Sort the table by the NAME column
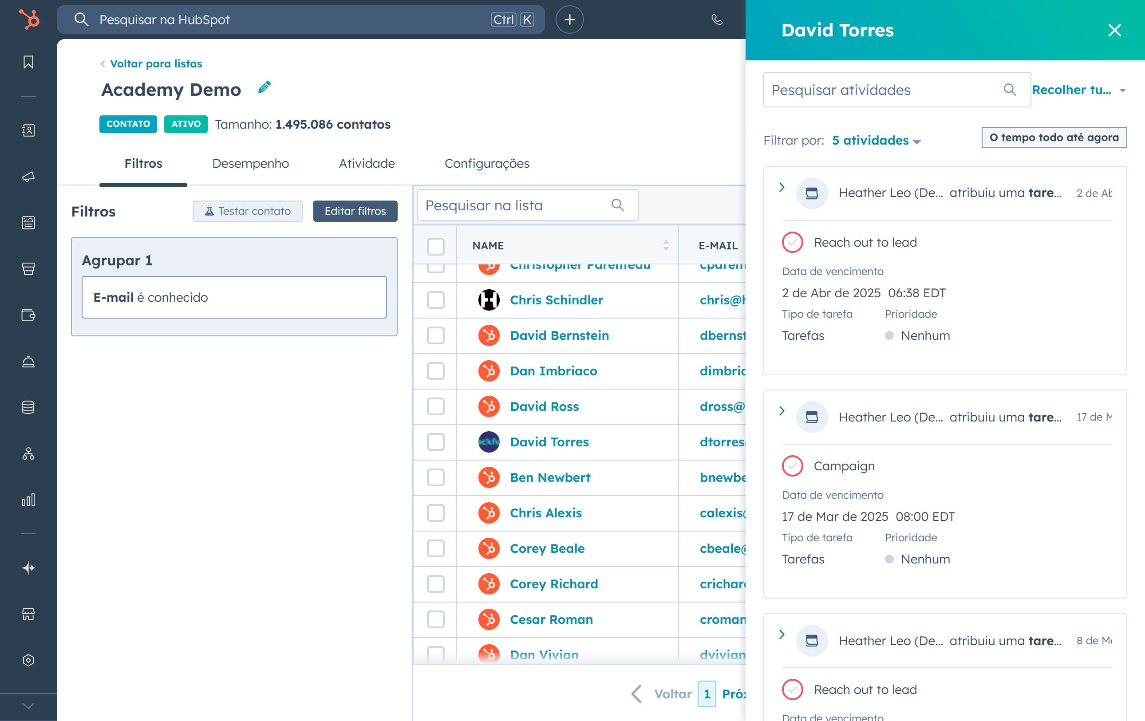This screenshot has height=721, width=1145. point(666,245)
